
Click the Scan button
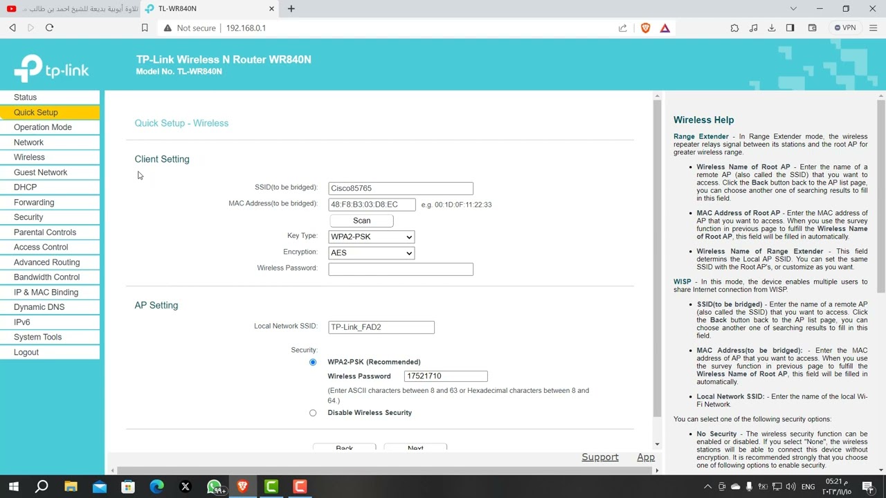[x=361, y=221]
